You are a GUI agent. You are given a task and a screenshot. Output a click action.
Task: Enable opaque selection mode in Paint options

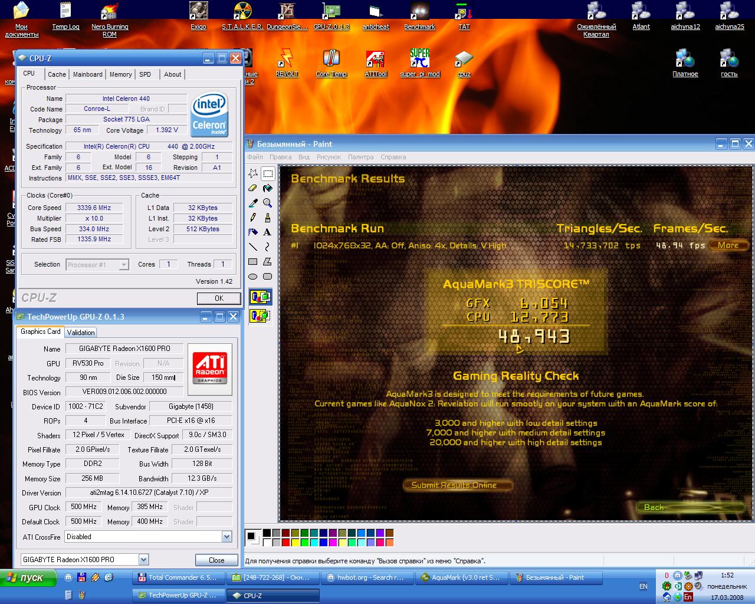(261, 297)
